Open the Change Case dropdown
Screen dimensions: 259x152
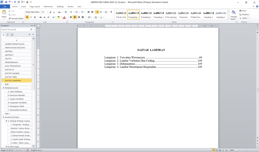coord(59,12)
